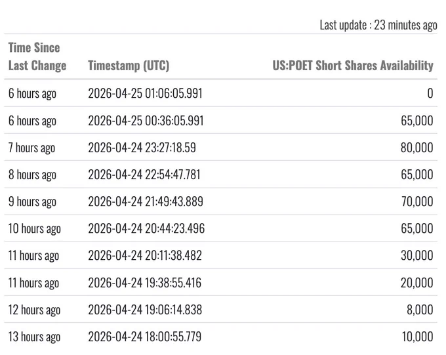446x355 pixels.
Task: Select the 'Last update : 23 minutes ago' text
Action: (378, 25)
